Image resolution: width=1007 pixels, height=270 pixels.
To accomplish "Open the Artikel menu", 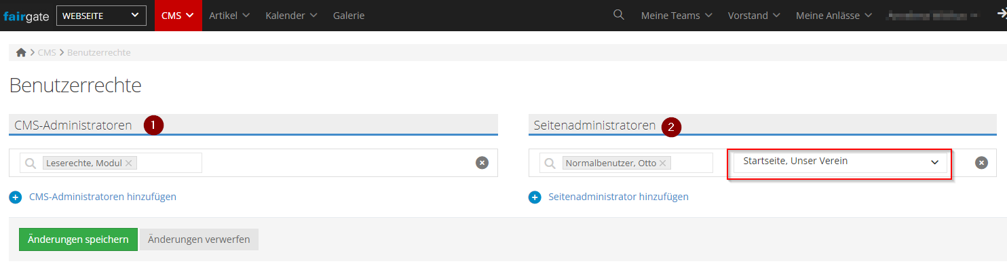I will coord(229,16).
